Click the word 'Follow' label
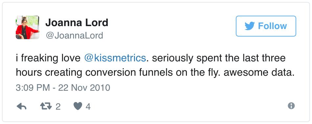This screenshot has height=124, width=312. tap(272, 26)
